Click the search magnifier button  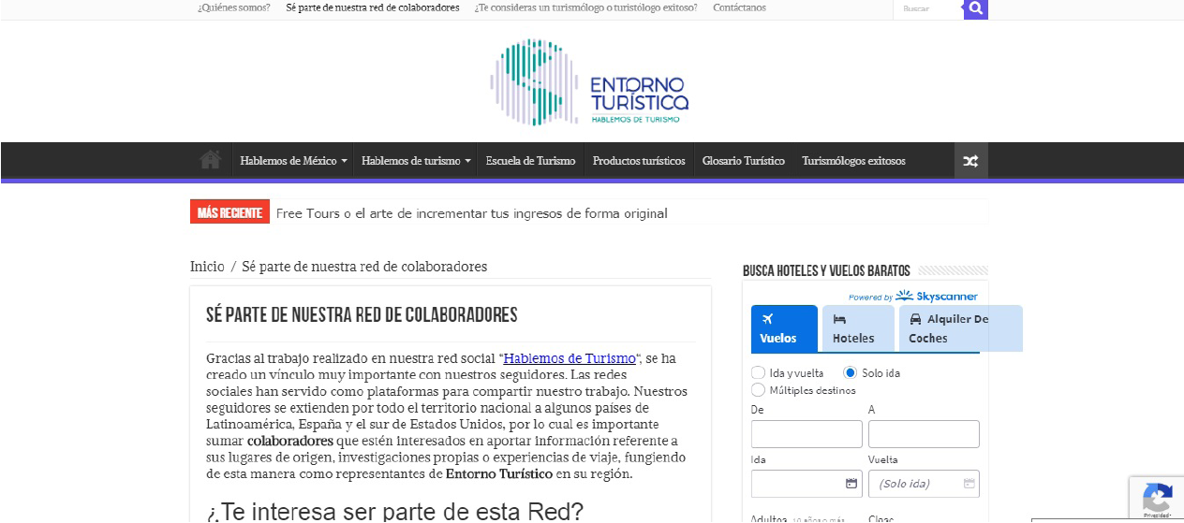click(x=975, y=8)
